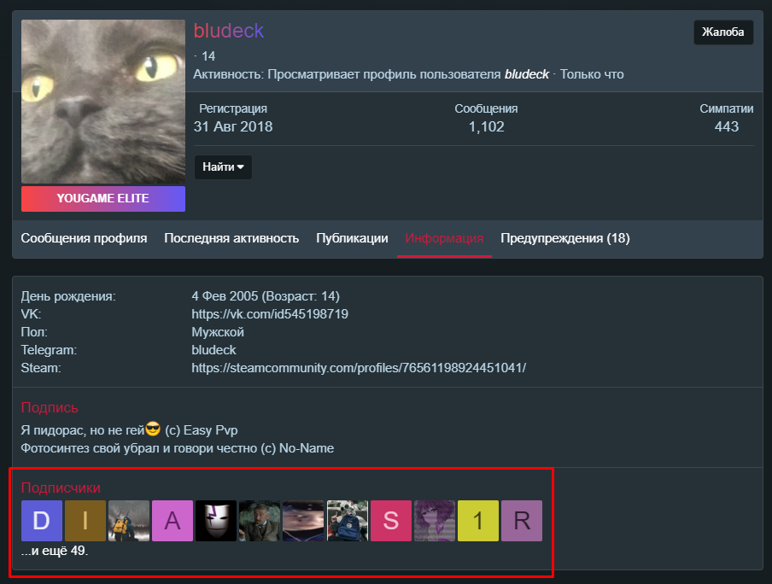Open the blue backpack follower avatar
This screenshot has width=772, height=584.
click(x=347, y=521)
